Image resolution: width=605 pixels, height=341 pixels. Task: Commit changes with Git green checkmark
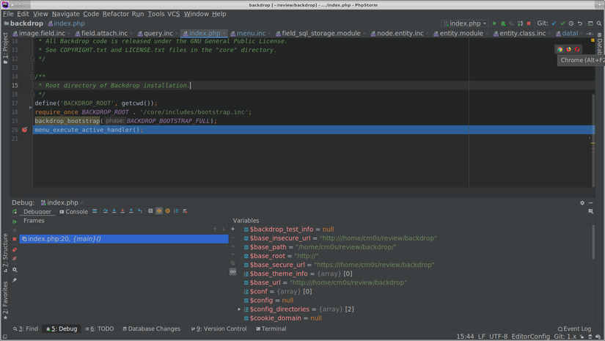562,23
